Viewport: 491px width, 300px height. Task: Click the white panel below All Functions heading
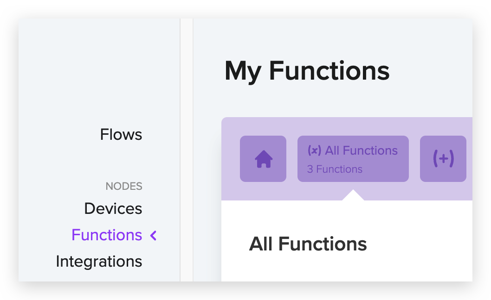click(347, 269)
